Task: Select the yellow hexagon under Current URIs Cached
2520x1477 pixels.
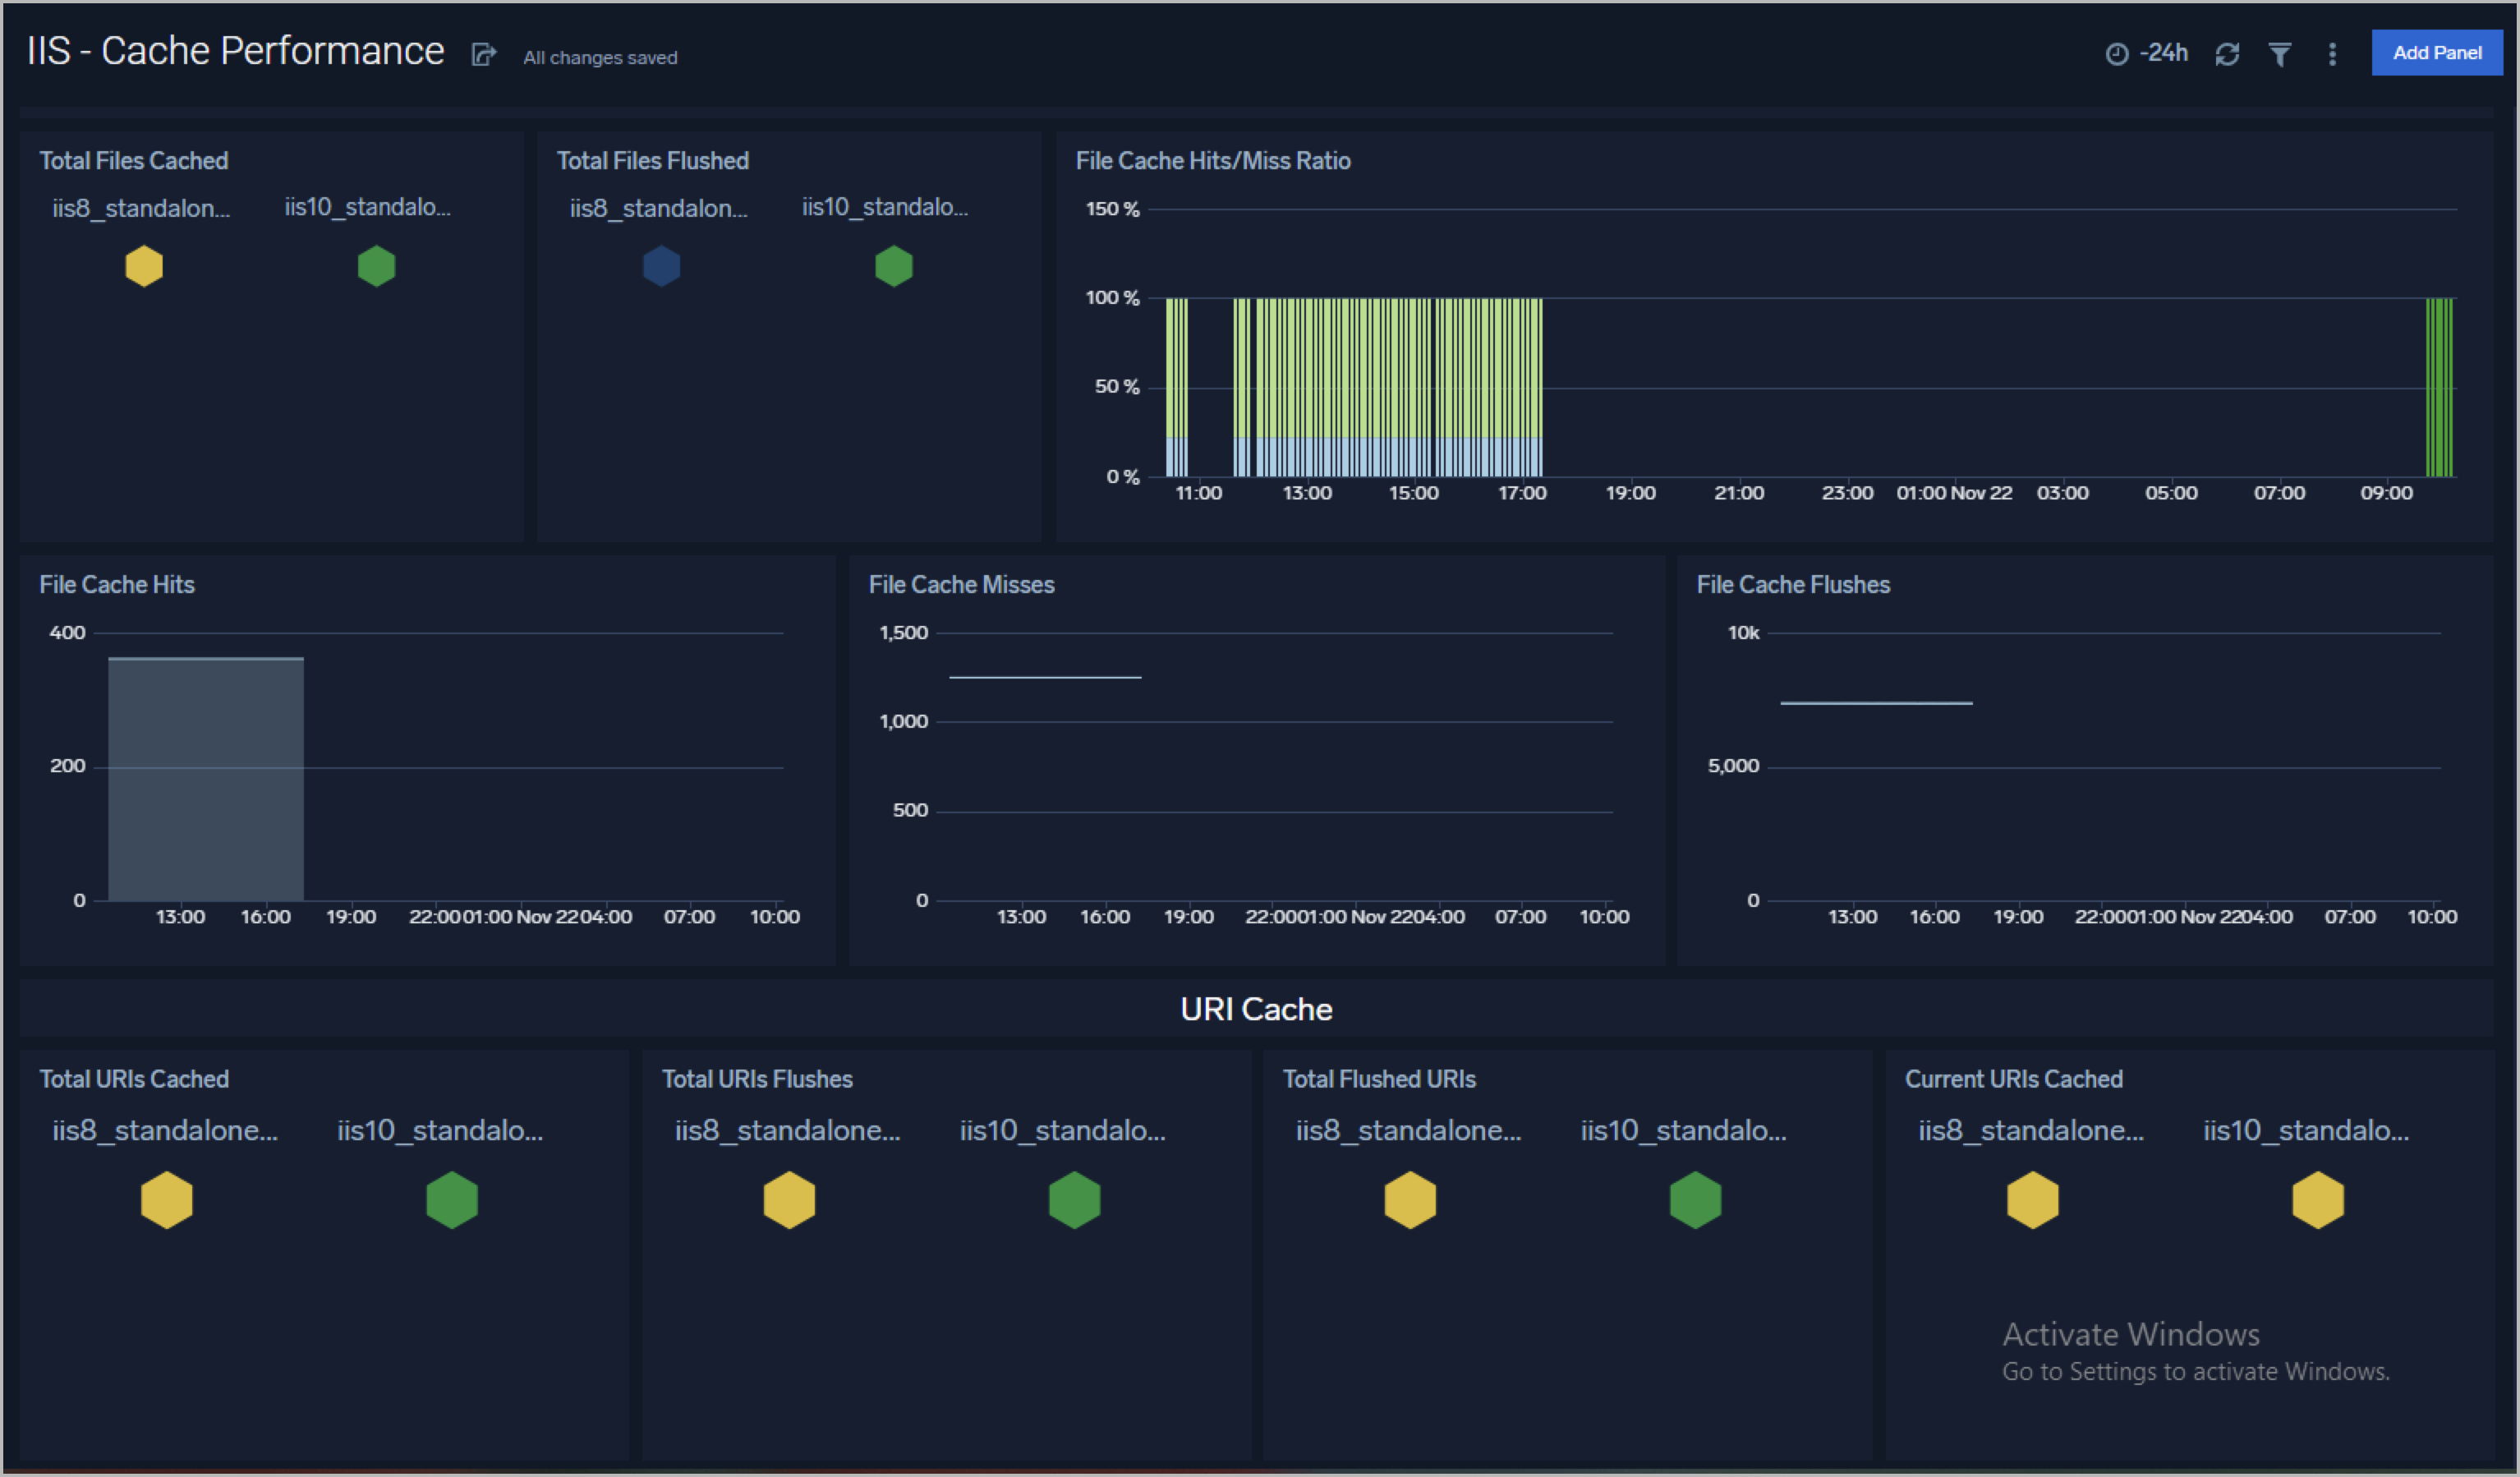Action: [2031, 1200]
